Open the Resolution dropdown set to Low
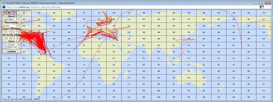273x102 pixels. [x=11, y=26]
